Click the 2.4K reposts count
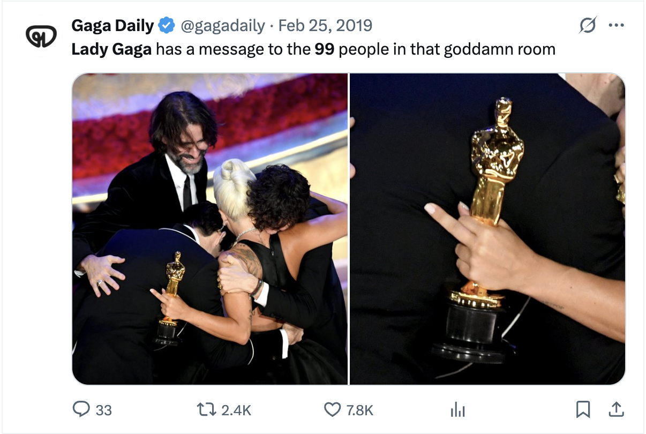 (x=236, y=410)
